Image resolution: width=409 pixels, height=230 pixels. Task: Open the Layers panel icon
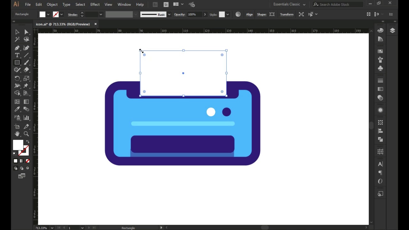[392, 30]
